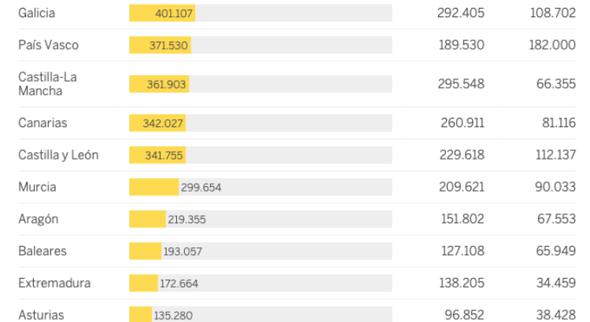Image resolution: width=590 pixels, height=322 pixels.
Task: Click the value 292.405 in Galicia row
Action: pos(462,13)
